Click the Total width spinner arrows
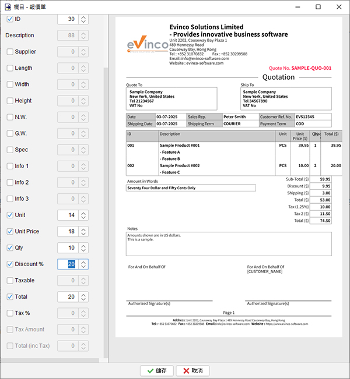 [x=83, y=297]
